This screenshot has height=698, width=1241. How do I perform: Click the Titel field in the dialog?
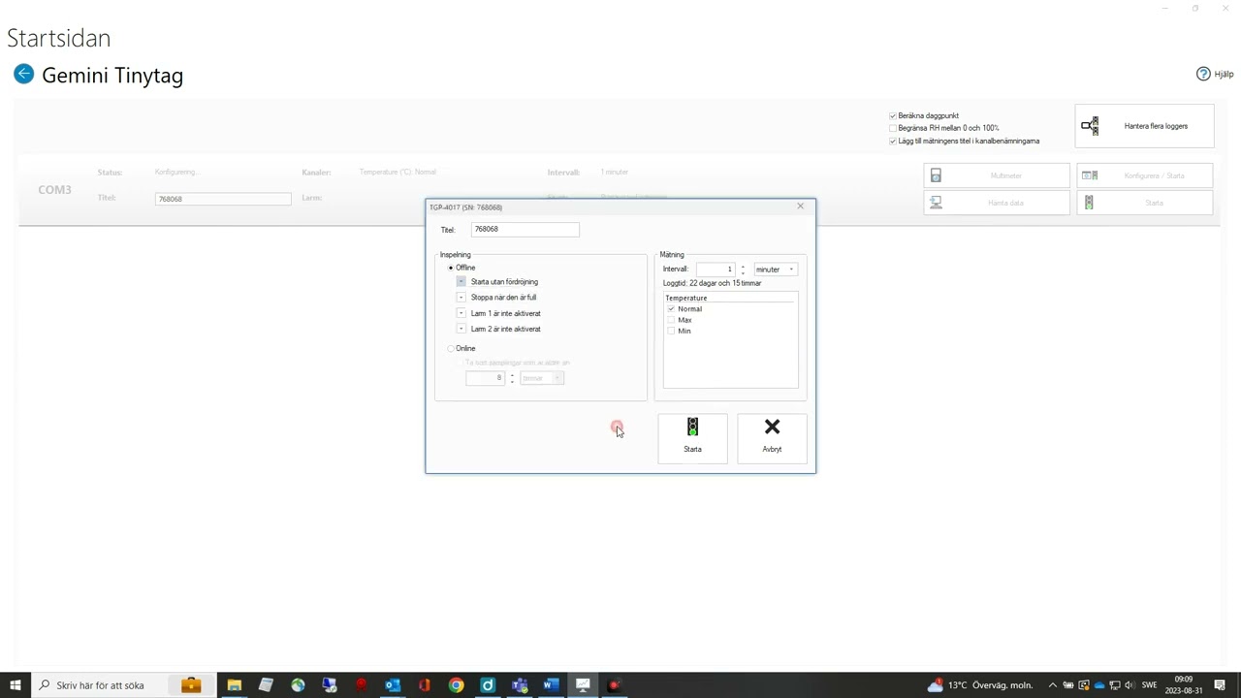(525, 229)
